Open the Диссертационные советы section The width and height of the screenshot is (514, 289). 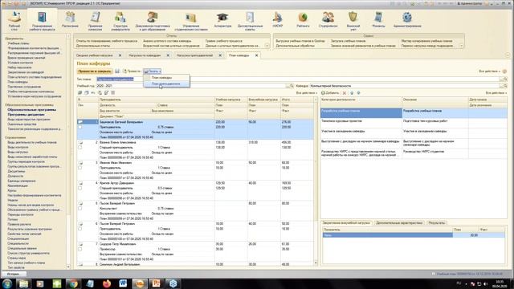point(250,20)
